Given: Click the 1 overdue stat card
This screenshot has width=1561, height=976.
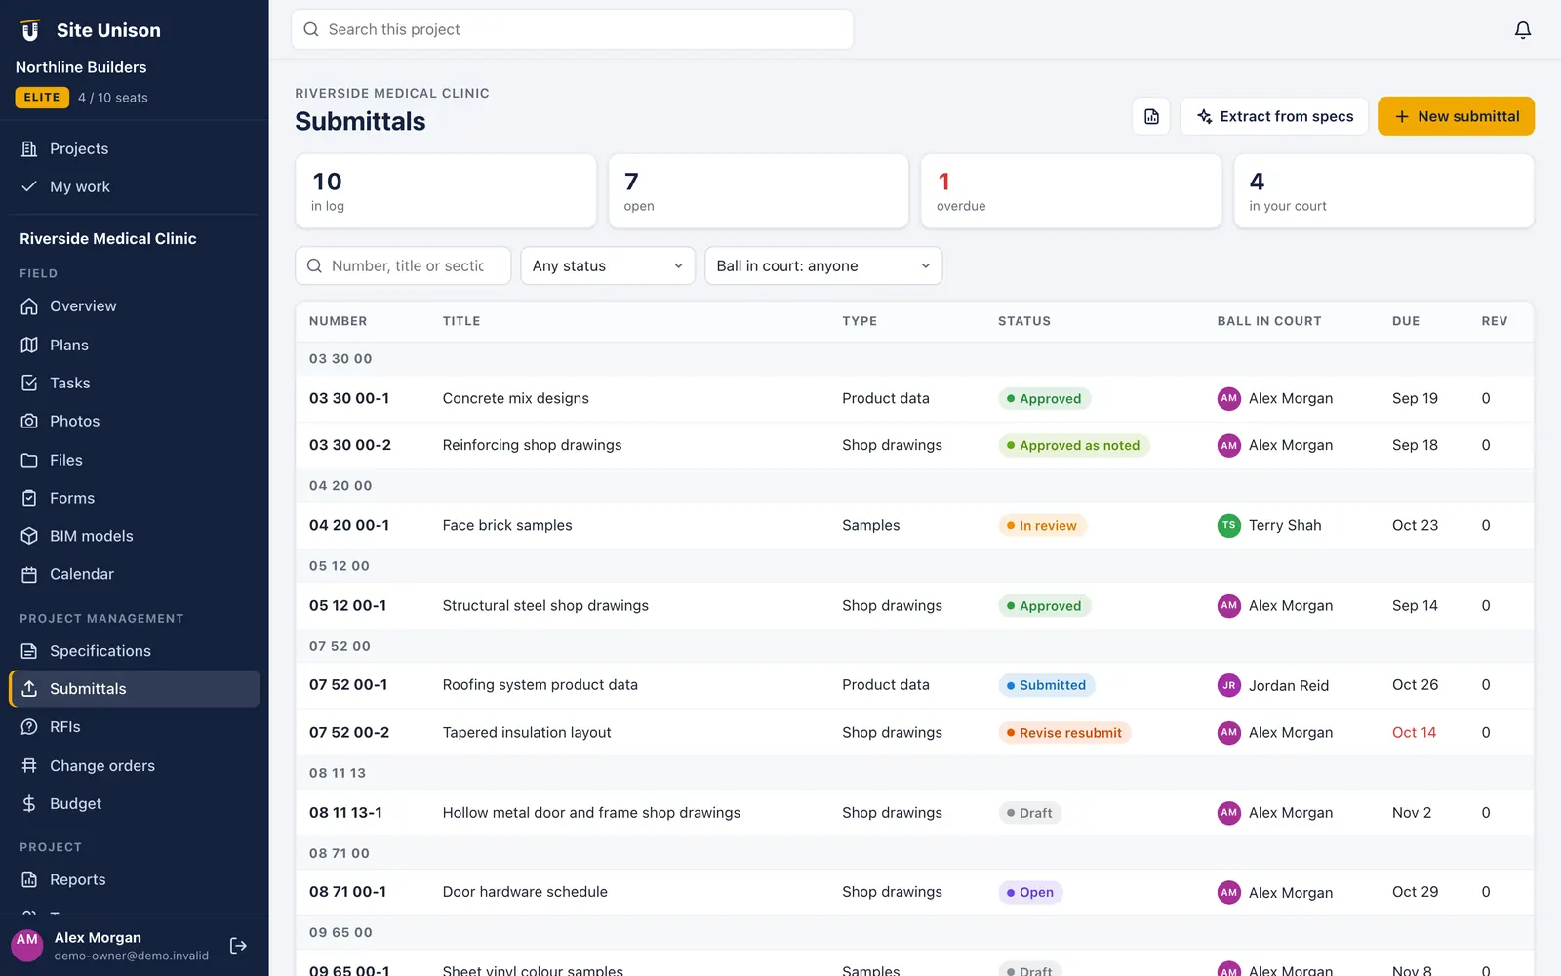Looking at the screenshot, I should point(1071,191).
